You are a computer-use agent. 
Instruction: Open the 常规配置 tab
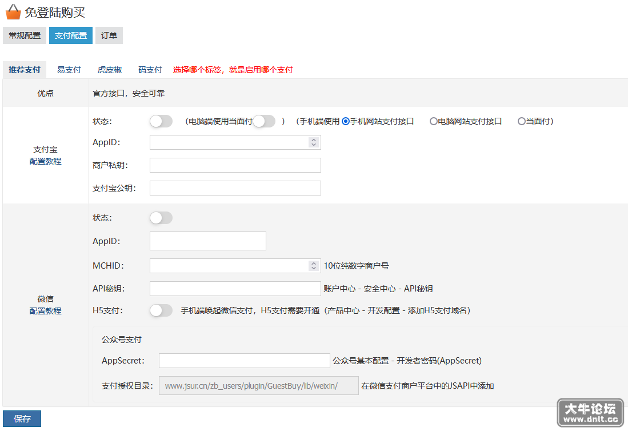[x=25, y=35]
